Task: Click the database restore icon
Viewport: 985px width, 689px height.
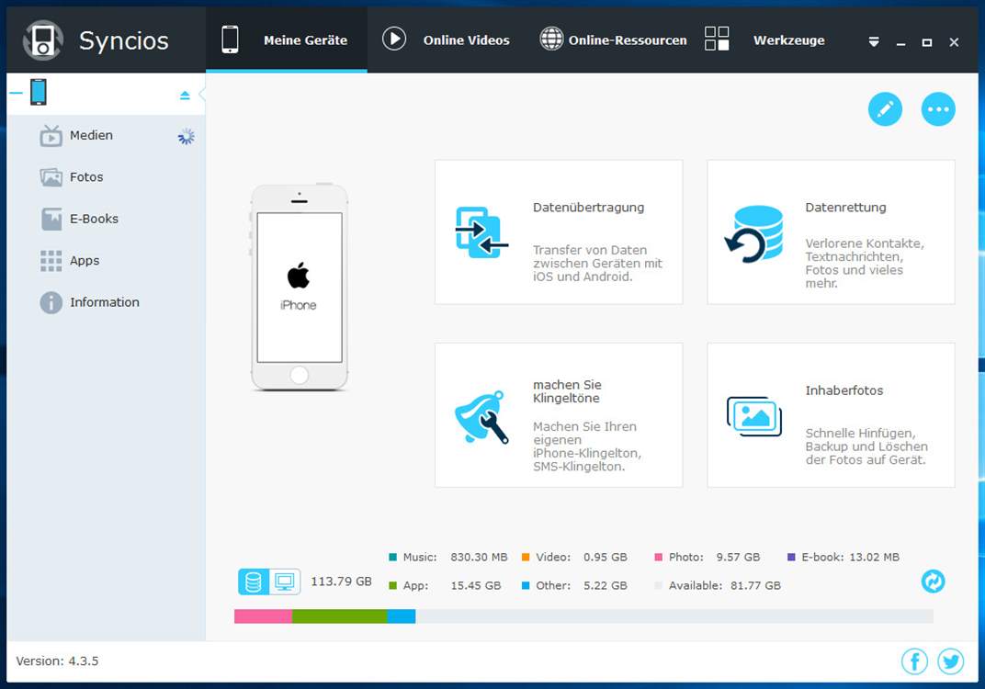Action: click(753, 233)
